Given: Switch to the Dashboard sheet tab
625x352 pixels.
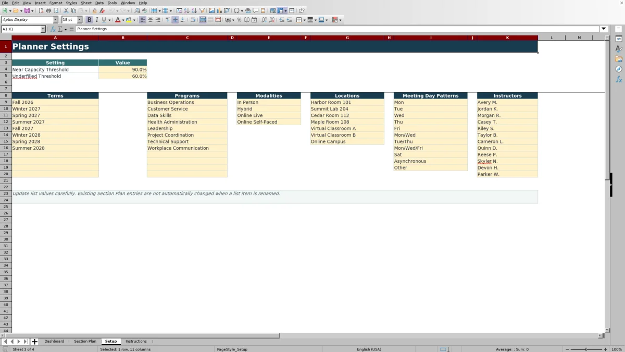Looking at the screenshot, I should tap(54, 342).
